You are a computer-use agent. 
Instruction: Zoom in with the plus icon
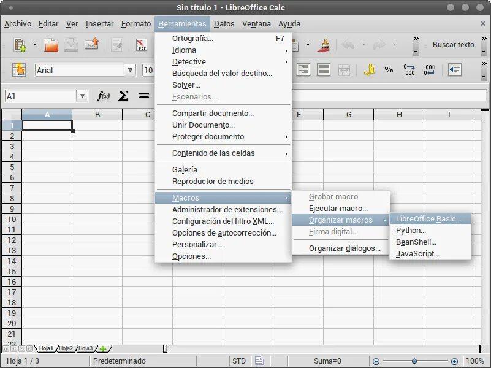click(x=454, y=361)
